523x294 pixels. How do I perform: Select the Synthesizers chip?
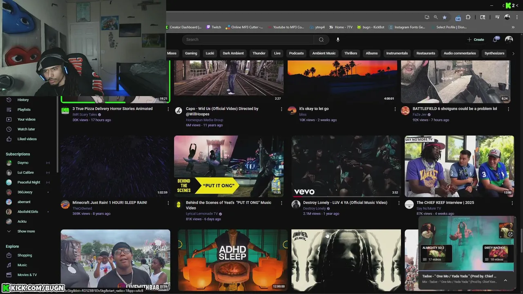(494, 53)
